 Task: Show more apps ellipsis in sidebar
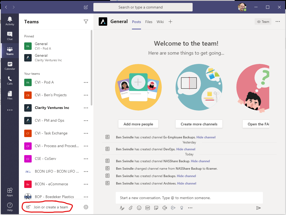(10, 110)
